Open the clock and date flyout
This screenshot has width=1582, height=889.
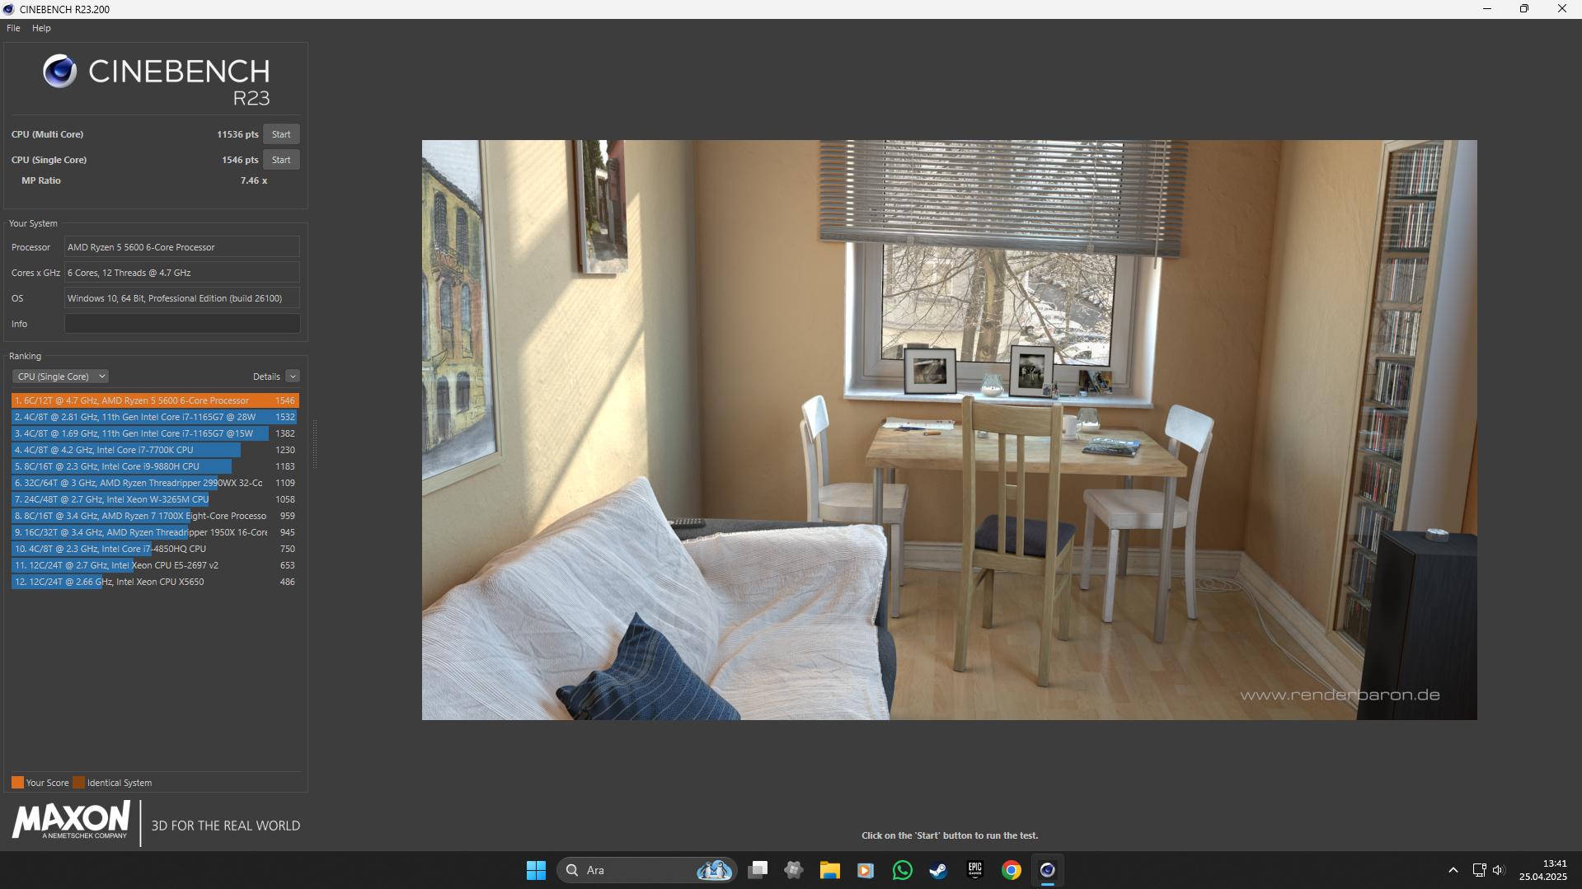pyautogui.click(x=1543, y=870)
